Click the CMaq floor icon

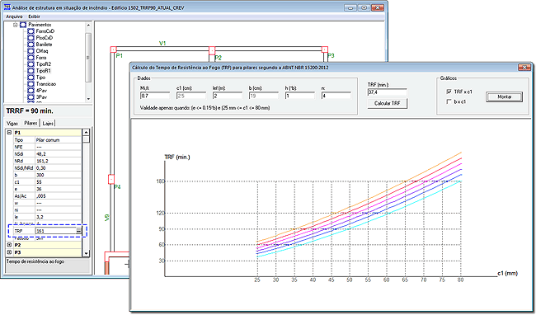tap(31, 51)
